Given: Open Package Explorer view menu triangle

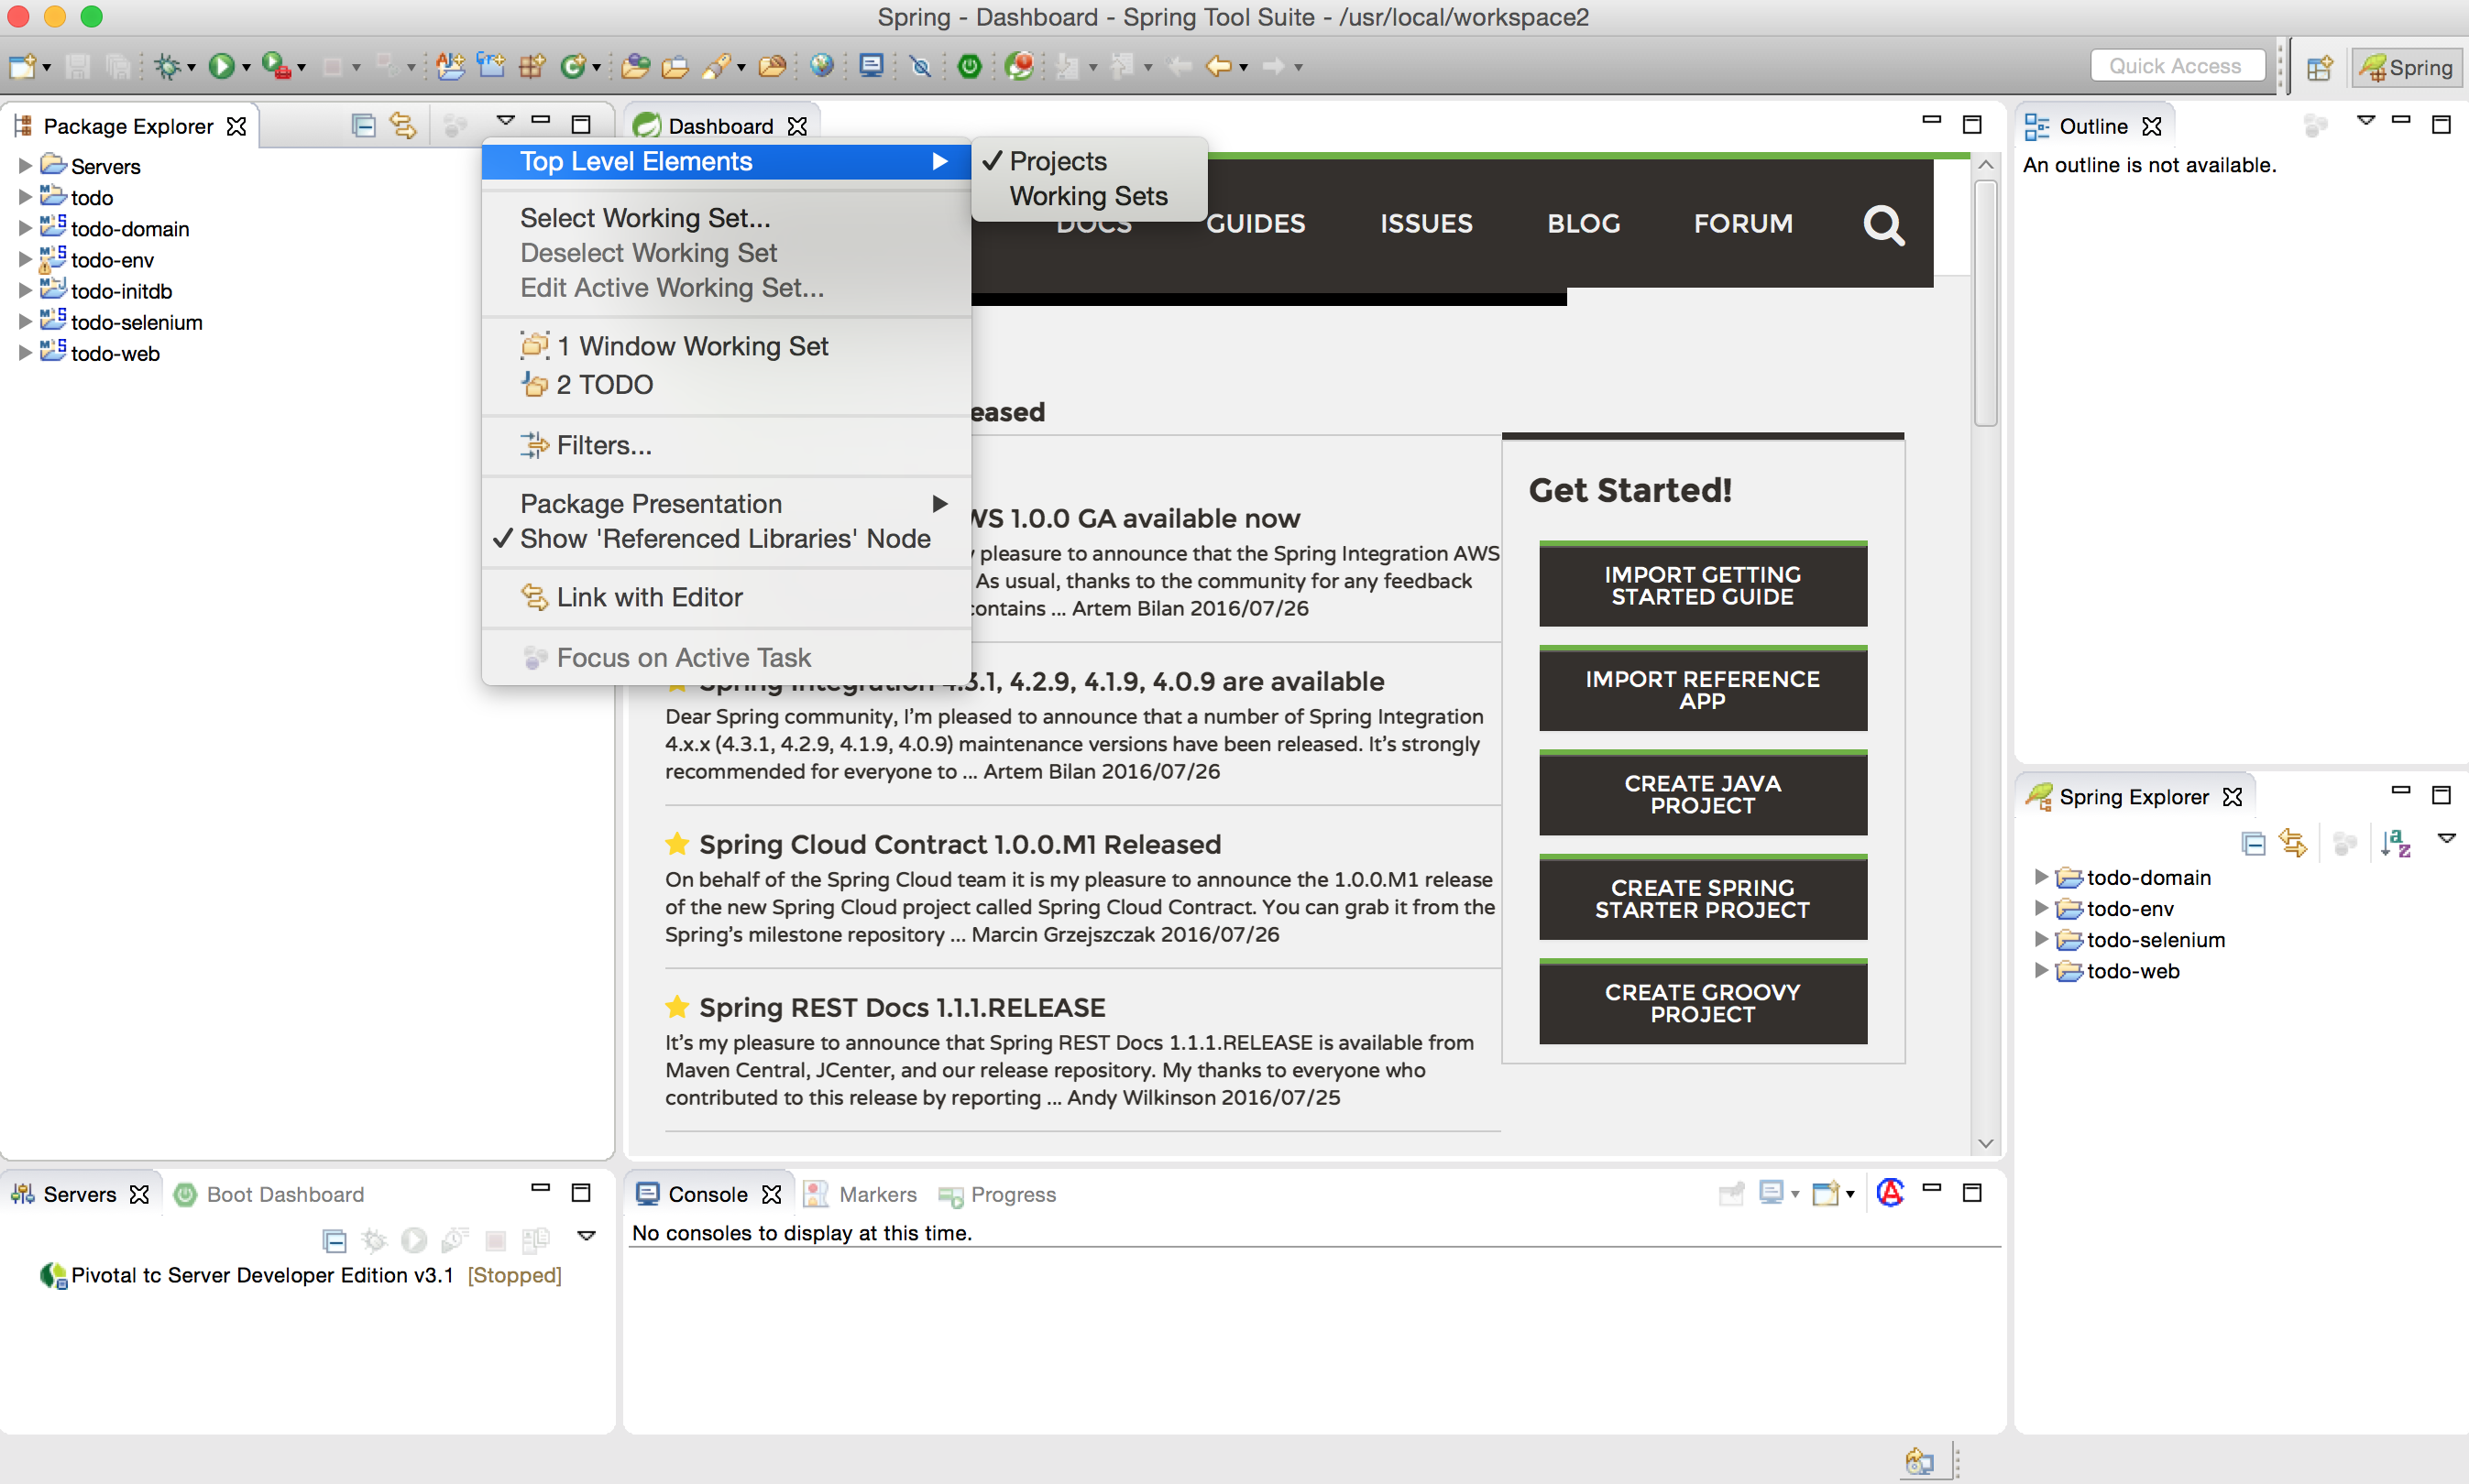Looking at the screenshot, I should (505, 120).
